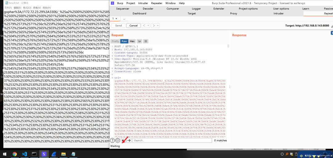Add new Repeater tab with the ... tab
Image resolution: width=333 pixels, height=158 pixels.
click(124, 19)
